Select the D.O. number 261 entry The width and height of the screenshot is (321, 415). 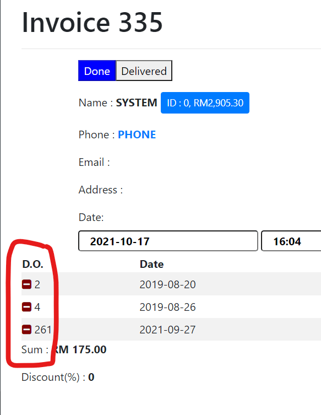43,330
